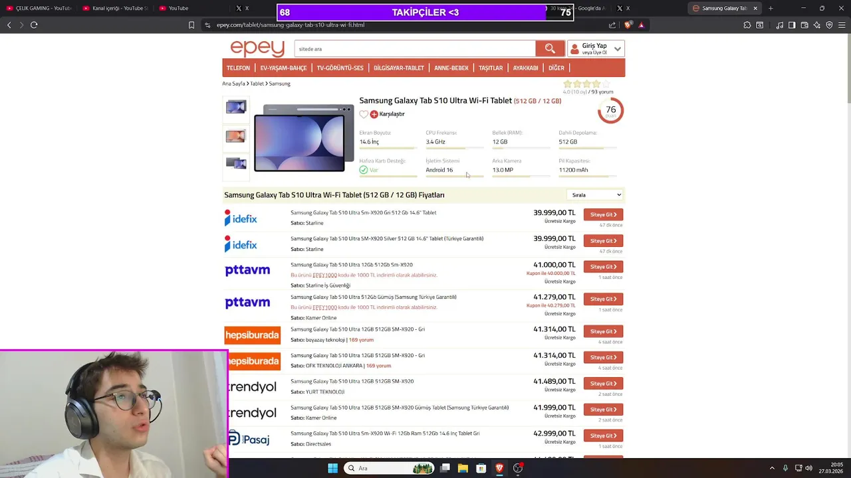
Task: Click Siteye Git for 41.000,00 TL pttavm offer
Action: (x=603, y=266)
